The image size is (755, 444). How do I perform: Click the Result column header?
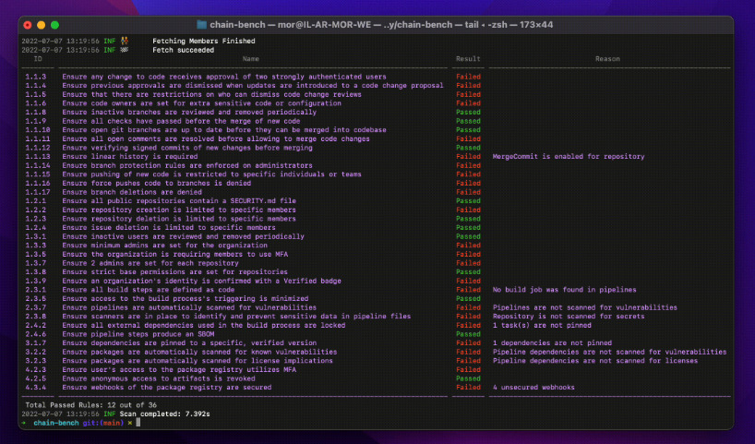(x=468, y=59)
